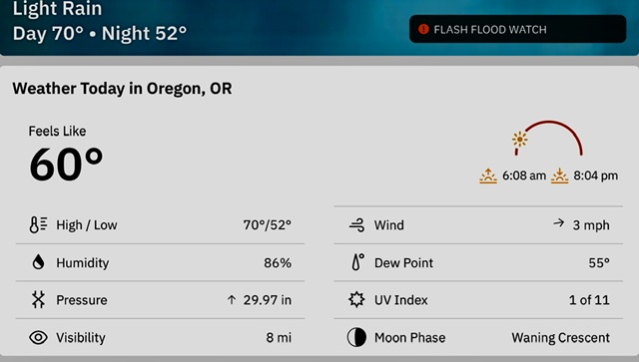
Task: Click the pressure arrows icon
Action: tap(38, 300)
